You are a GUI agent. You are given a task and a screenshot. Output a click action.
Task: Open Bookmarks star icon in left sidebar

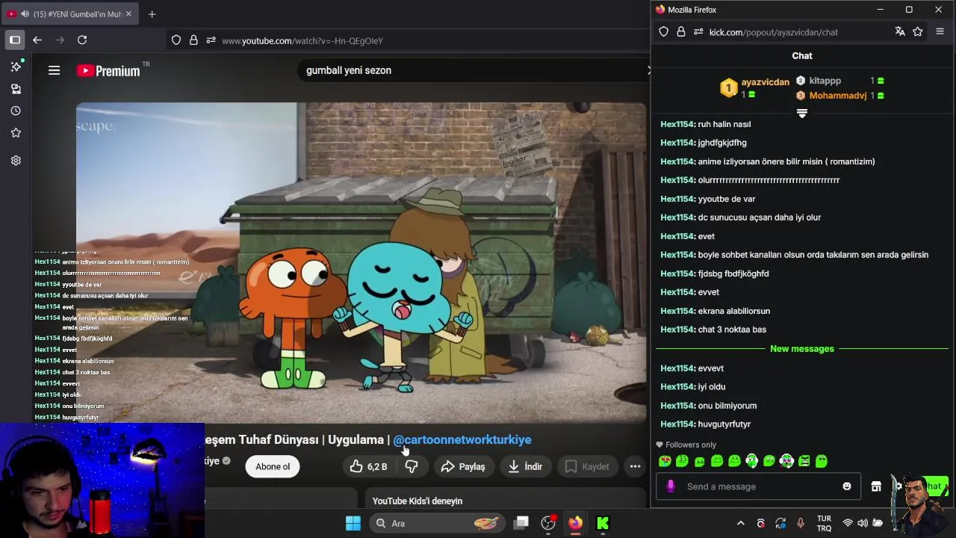(x=16, y=133)
